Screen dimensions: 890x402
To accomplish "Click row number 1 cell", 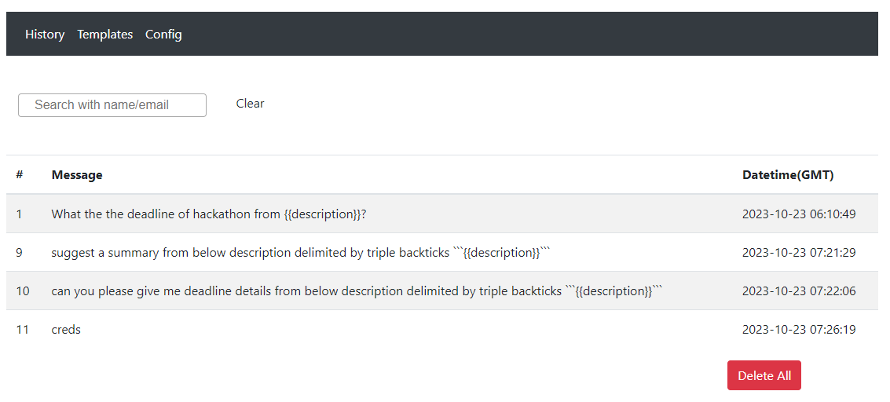I will [x=19, y=214].
